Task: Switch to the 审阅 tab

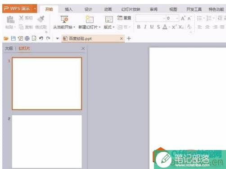Action: [154, 9]
